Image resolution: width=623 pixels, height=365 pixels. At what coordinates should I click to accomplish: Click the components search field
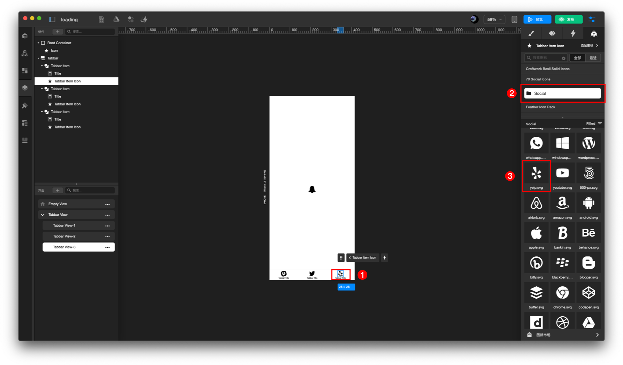pyautogui.click(x=90, y=32)
